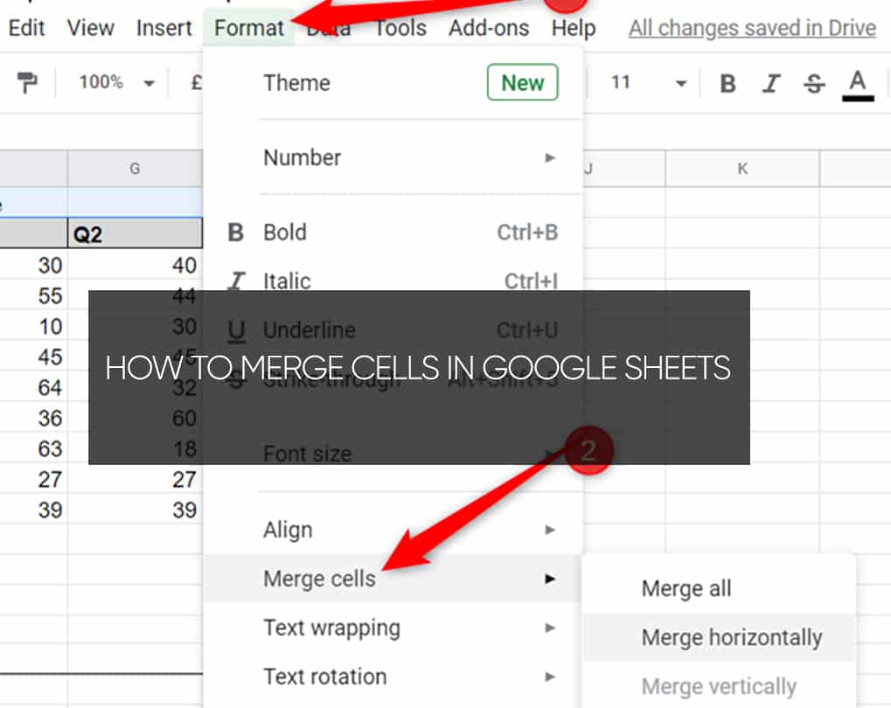Open the text color picker

pos(858,86)
